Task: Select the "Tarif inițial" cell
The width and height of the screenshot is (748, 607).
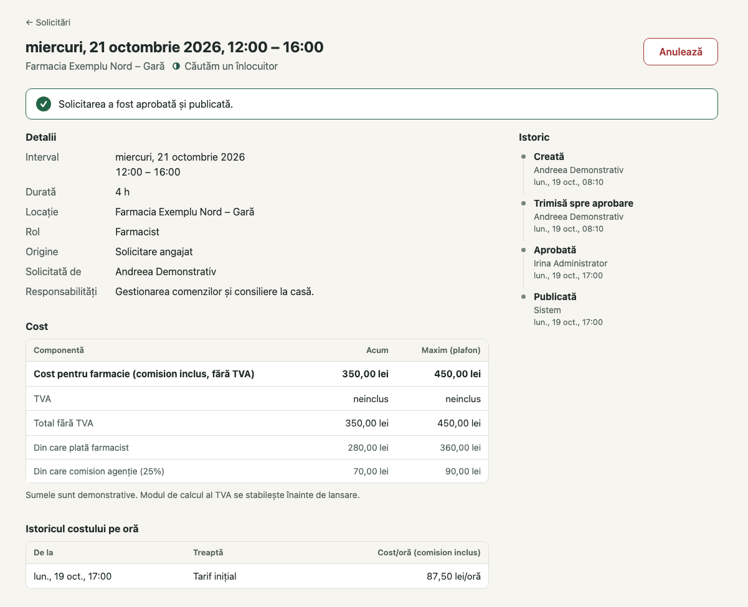Action: pos(215,576)
